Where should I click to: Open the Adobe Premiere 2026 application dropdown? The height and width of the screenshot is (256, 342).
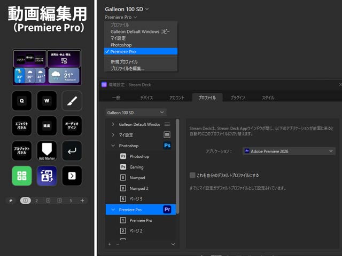click(x=289, y=151)
